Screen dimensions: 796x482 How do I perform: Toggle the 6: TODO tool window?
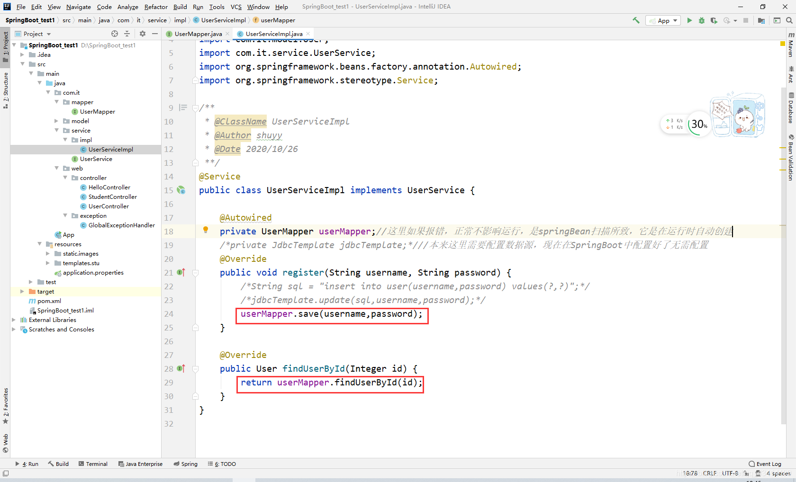click(x=222, y=464)
